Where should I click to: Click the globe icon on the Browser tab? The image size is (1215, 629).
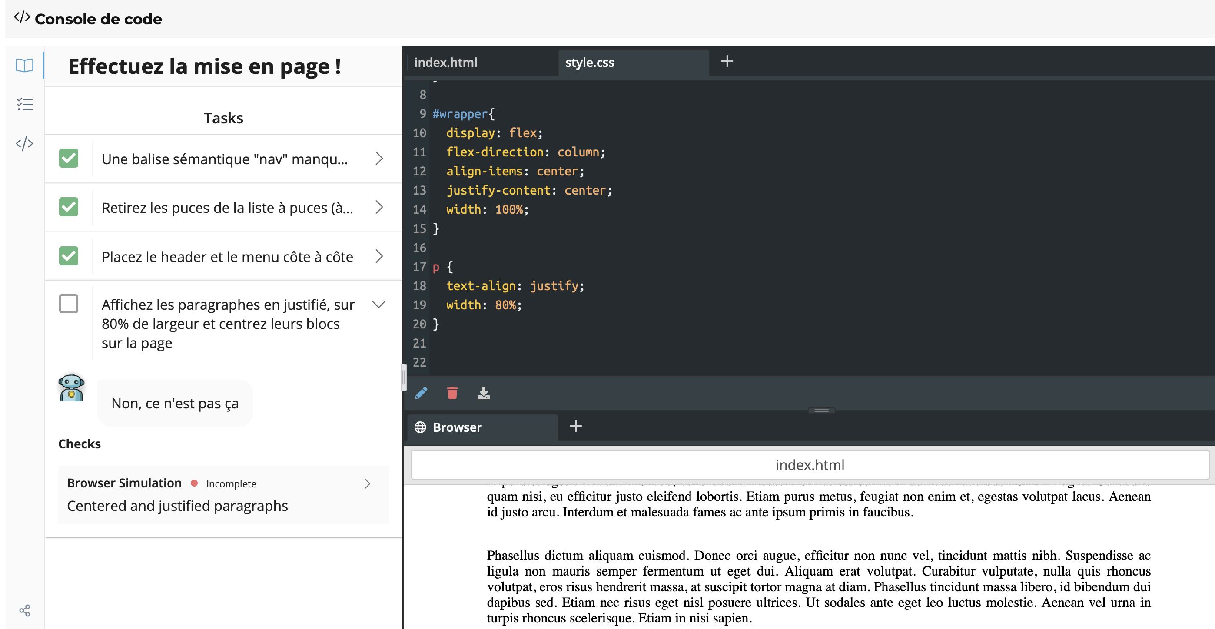coord(420,427)
